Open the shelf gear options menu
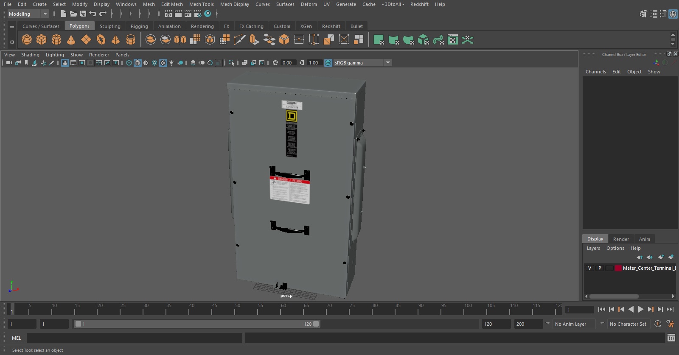This screenshot has width=679, height=355. pos(12,42)
